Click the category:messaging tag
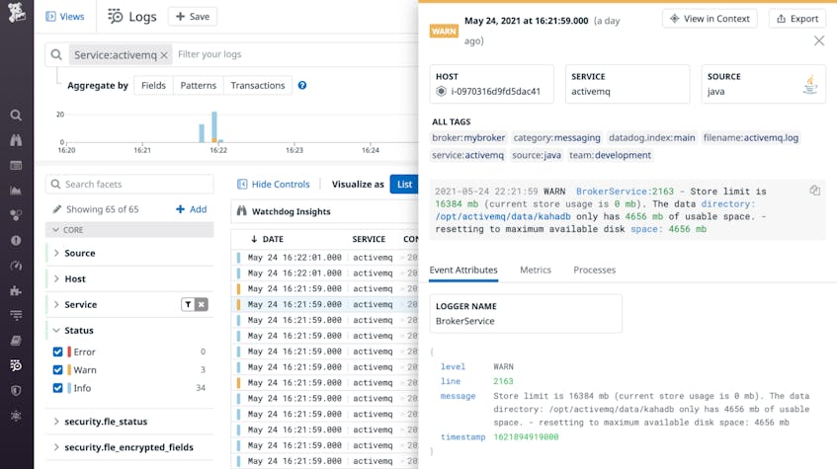Viewport: 837px width, 469px height. (x=556, y=137)
